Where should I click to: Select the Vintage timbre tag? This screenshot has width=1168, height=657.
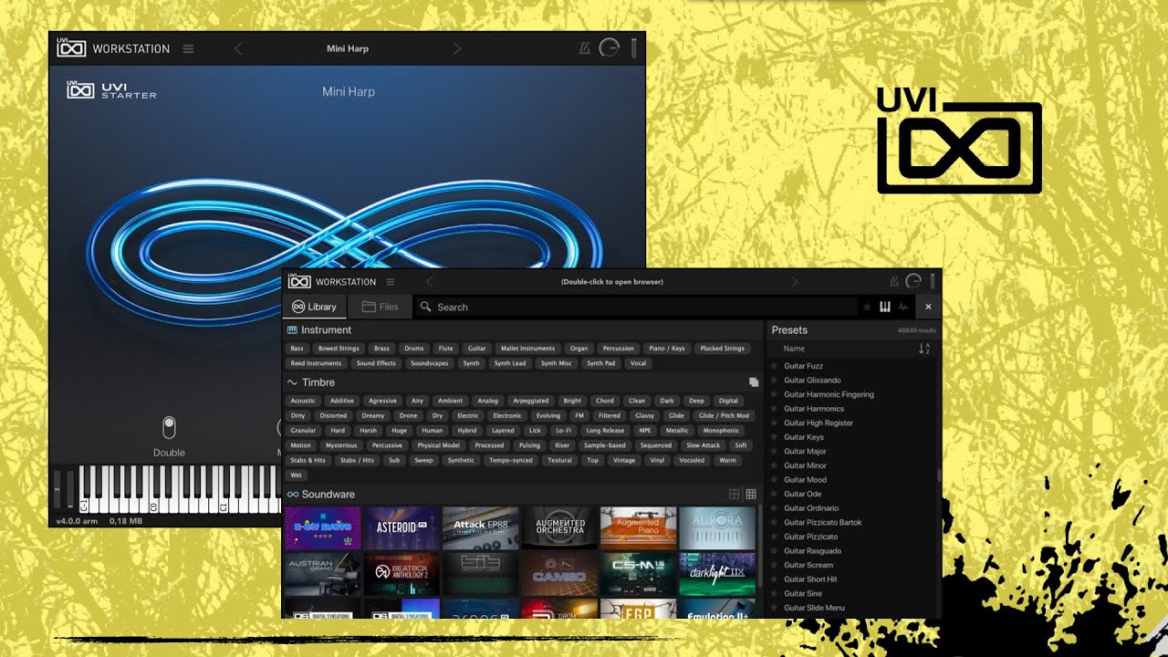tap(624, 461)
